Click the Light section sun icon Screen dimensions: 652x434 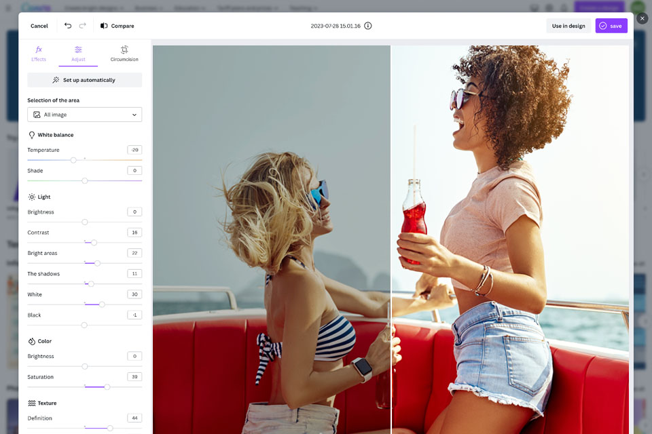pyautogui.click(x=32, y=197)
